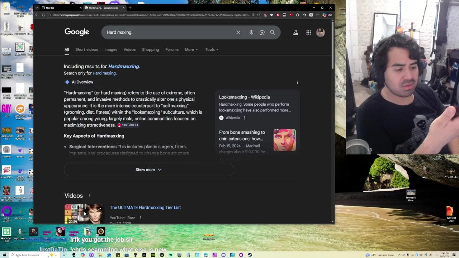Switch to Images results
The width and height of the screenshot is (459, 258).
pos(111,49)
